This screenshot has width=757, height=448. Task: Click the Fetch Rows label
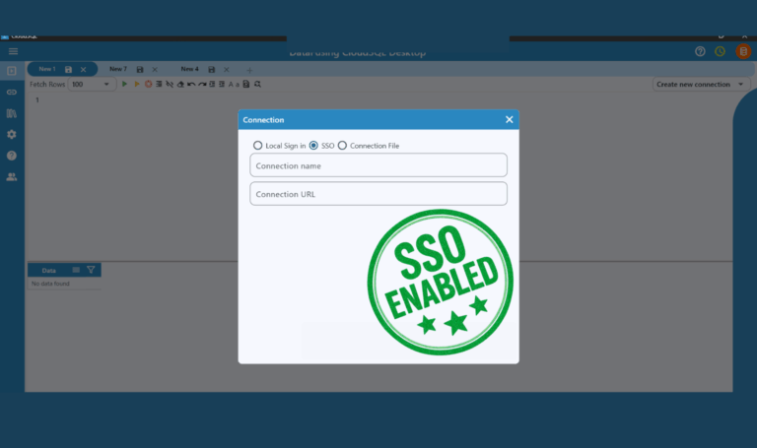tap(47, 85)
